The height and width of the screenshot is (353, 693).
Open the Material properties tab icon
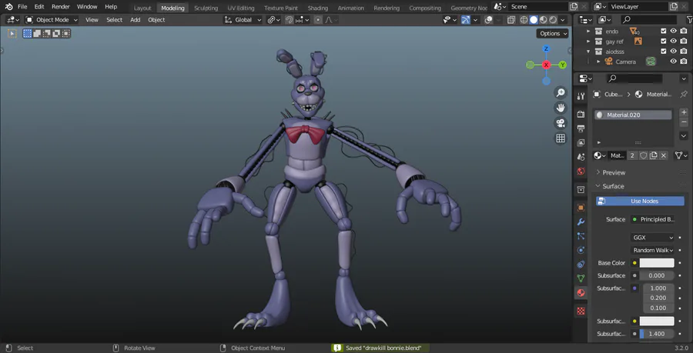[581, 292]
